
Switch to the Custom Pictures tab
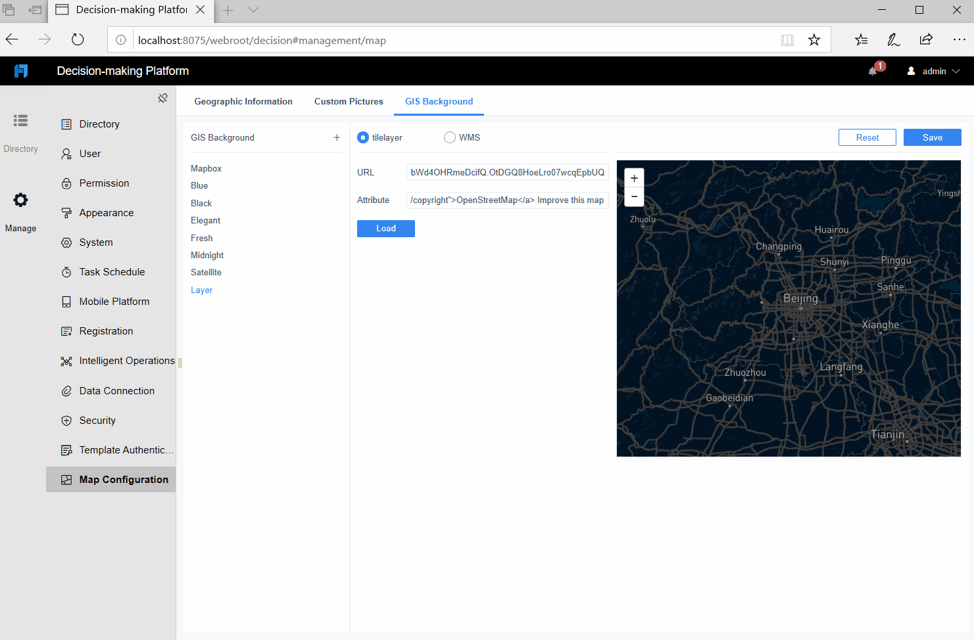click(x=349, y=101)
